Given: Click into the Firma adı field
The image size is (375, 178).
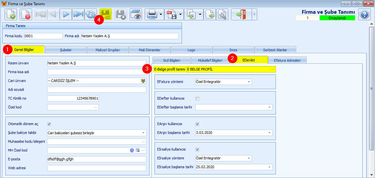Looking at the screenshot, I should tap(130, 36).
